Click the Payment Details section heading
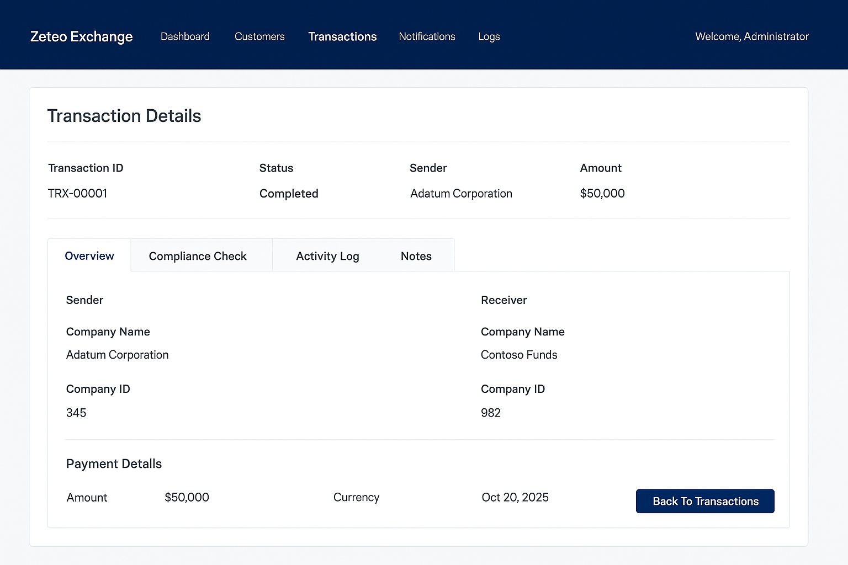The height and width of the screenshot is (565, 848). tap(114, 463)
